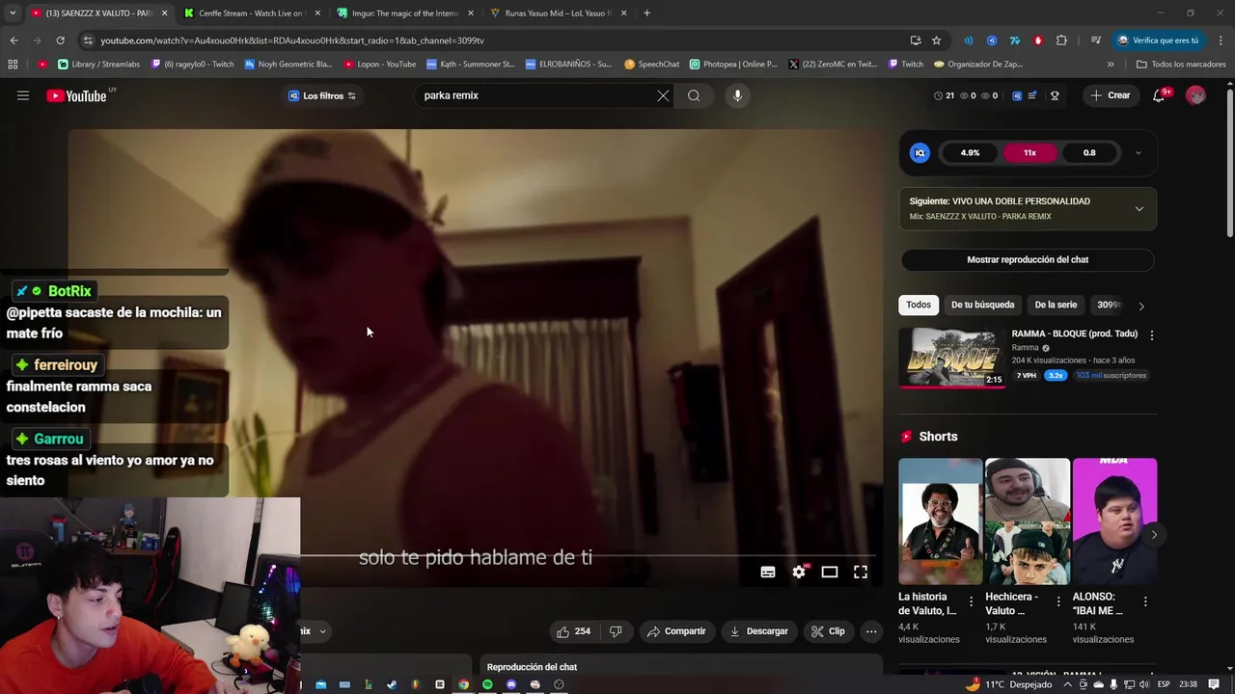This screenshot has height=694, width=1235.
Task: Open YouTube notifications bell
Action: click(1159, 95)
